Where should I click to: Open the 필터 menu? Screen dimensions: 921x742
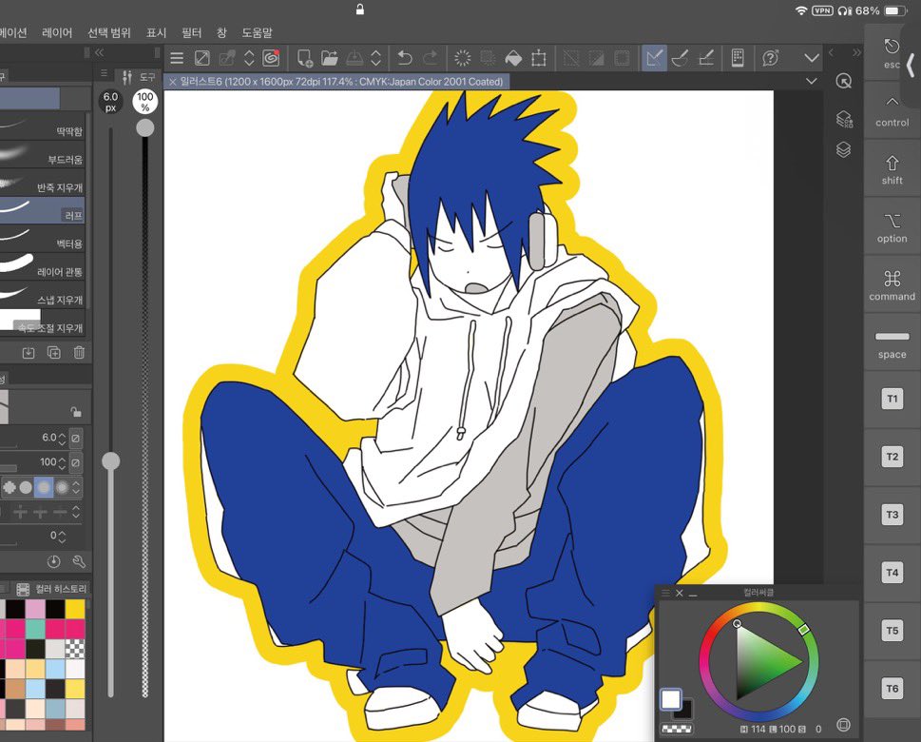point(191,33)
